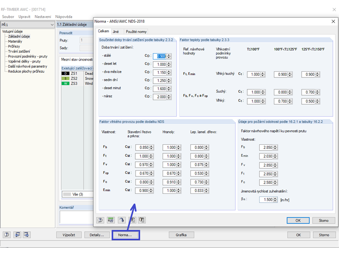The image size is (339, 254).
Task: Click the load saved default settings icon in Norma dialog
Action: 142,220
